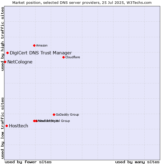
Task: Click the NetCologne label
Action: 20,62
